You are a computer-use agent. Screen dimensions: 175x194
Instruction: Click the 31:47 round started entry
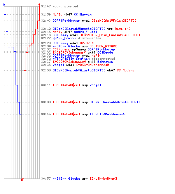(59, 6)
